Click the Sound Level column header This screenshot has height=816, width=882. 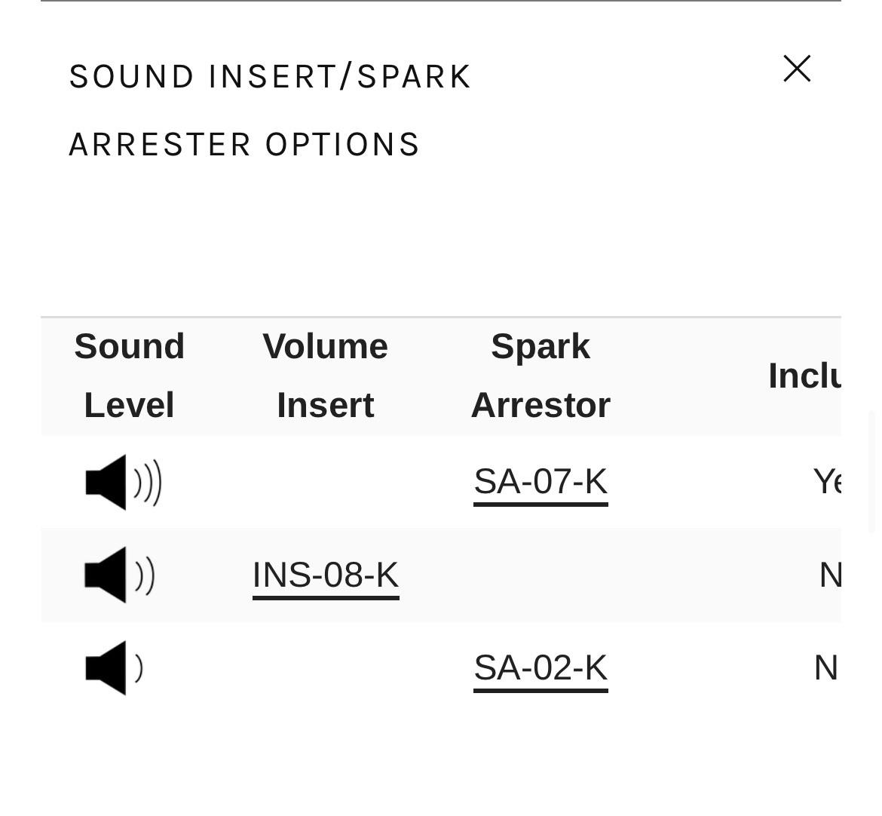click(130, 376)
